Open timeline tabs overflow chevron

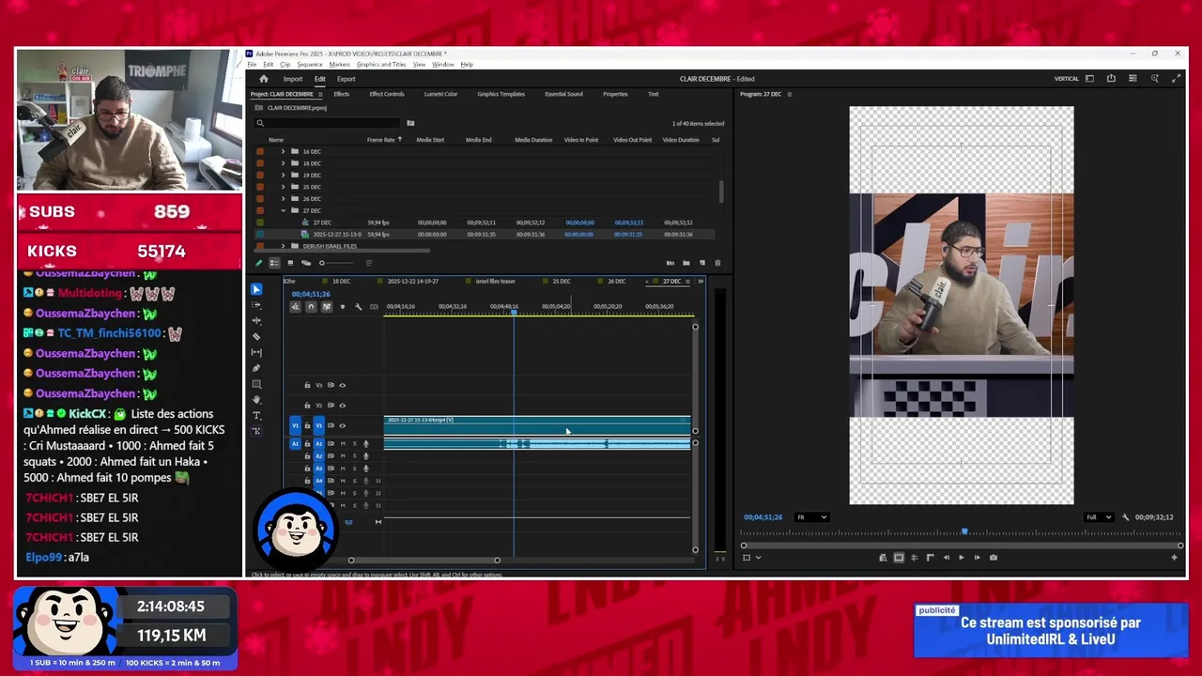700,282
